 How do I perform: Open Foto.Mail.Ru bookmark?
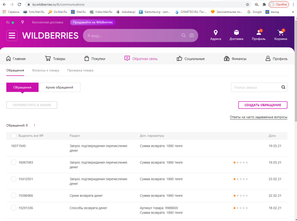(x=34, y=12)
